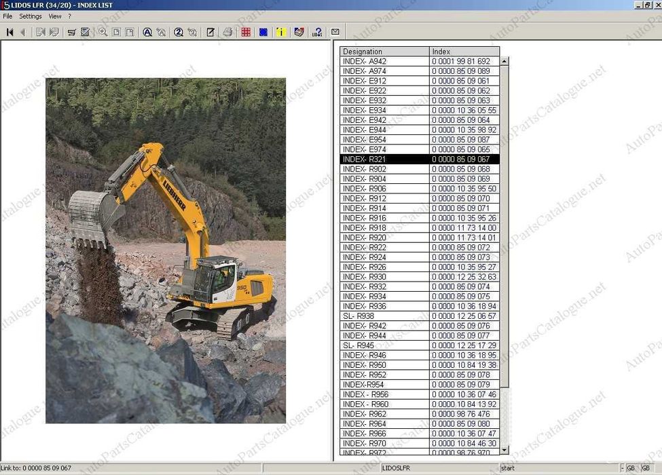The image size is (662, 475).
Task: Open the yellow info icon
Action: [281, 32]
